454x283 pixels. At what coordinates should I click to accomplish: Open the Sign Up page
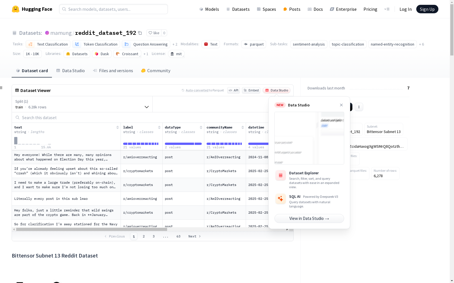point(427,9)
